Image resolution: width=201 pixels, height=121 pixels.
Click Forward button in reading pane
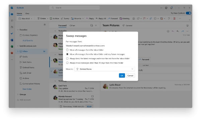click(x=144, y=59)
